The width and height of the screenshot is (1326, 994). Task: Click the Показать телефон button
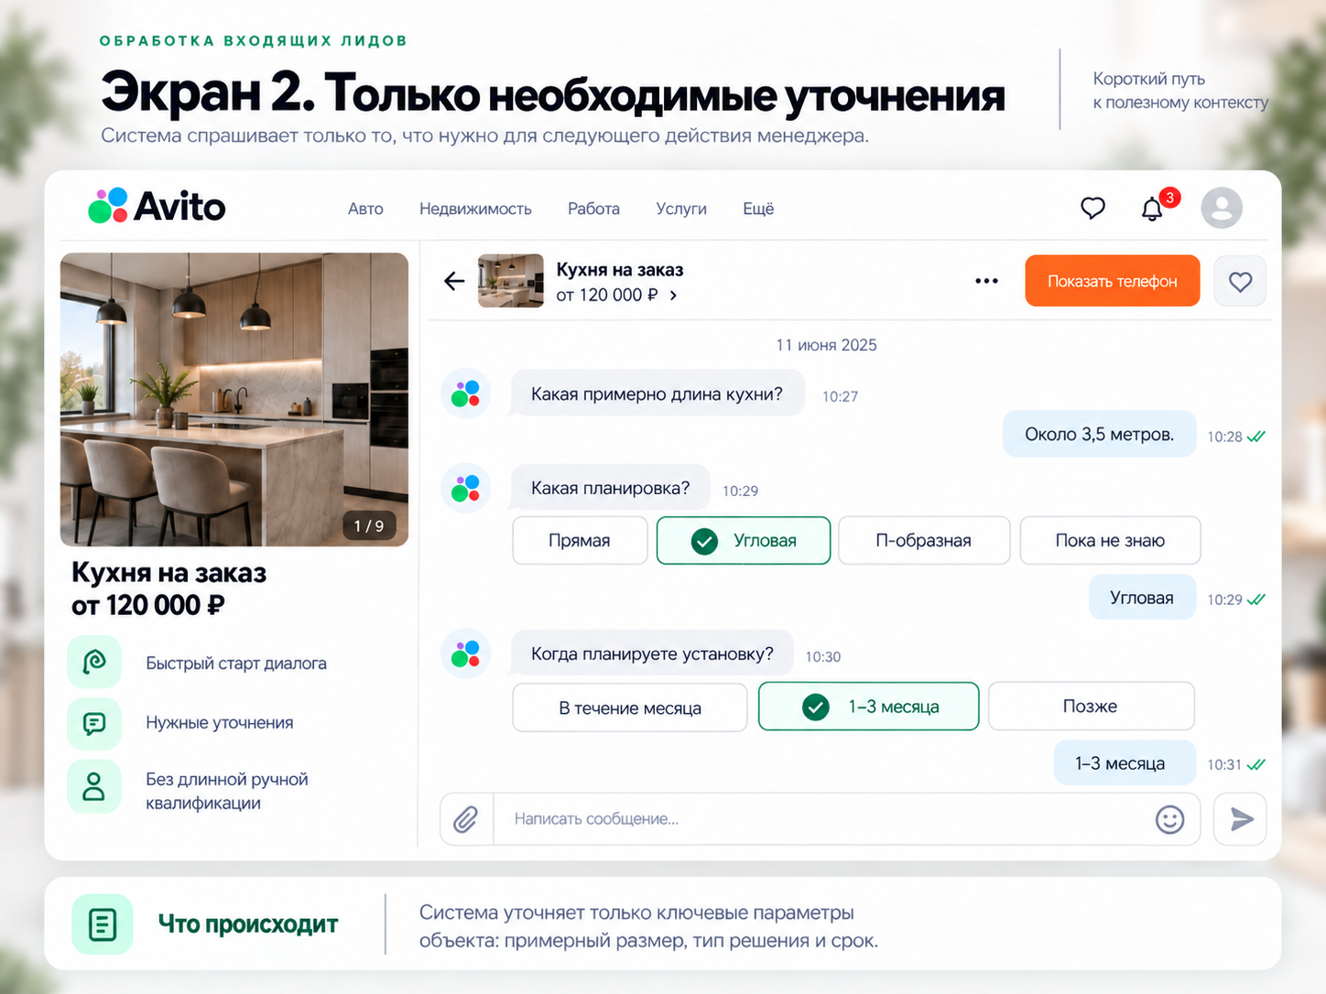click(x=1113, y=281)
